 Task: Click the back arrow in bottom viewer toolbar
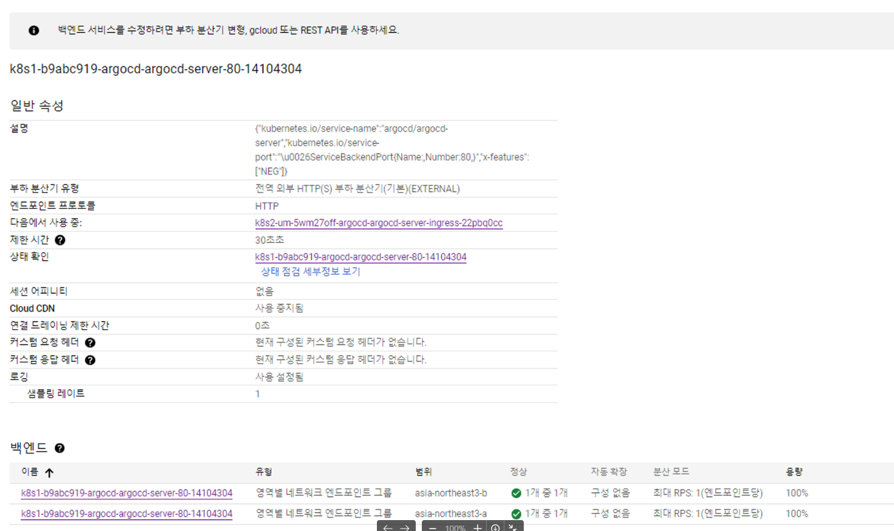(388, 528)
